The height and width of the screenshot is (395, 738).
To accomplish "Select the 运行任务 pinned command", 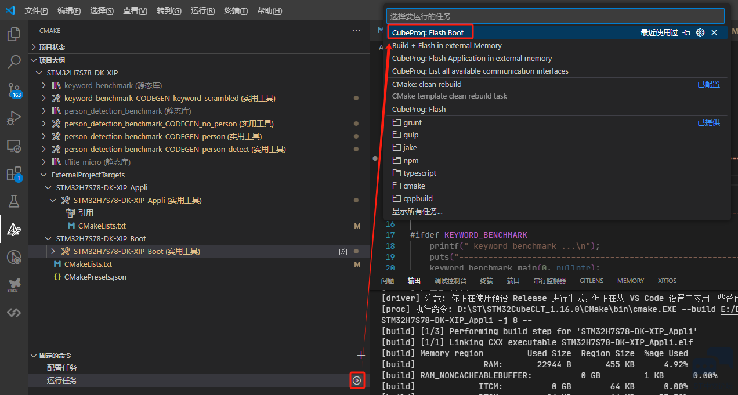I will [x=198, y=380].
